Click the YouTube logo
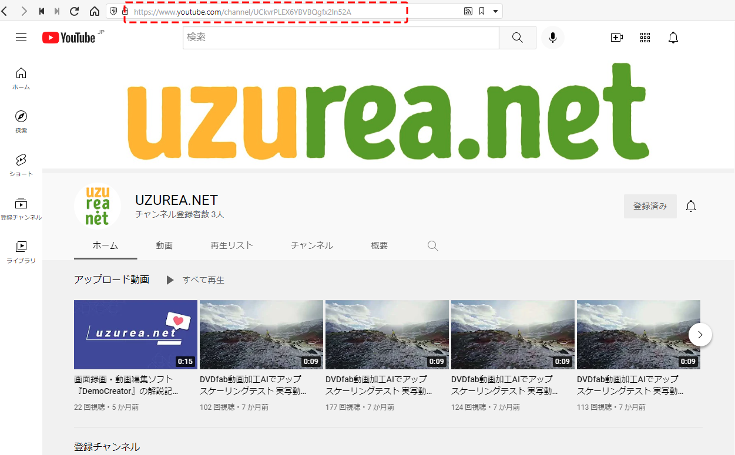 click(x=69, y=38)
